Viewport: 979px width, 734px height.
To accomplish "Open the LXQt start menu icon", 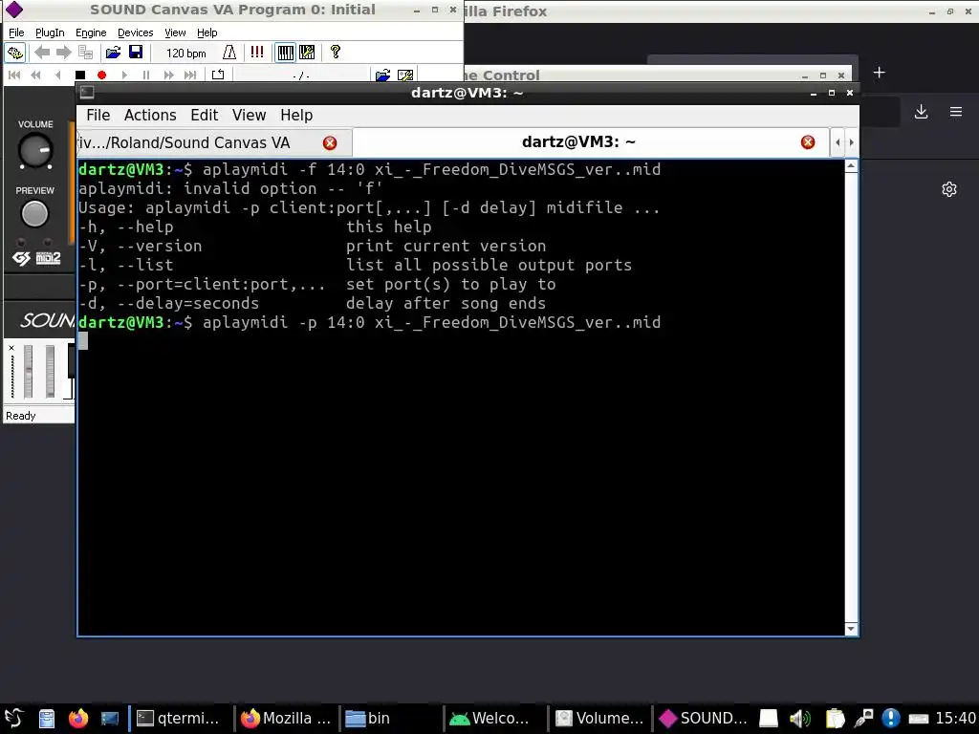I will tap(14, 719).
